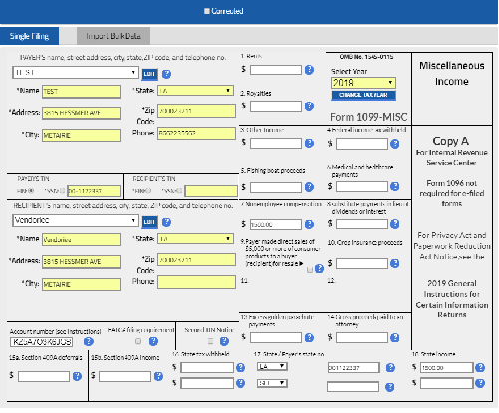Open help for first State tax withheld row
The width and height of the screenshot is (499, 413).
(x=240, y=367)
